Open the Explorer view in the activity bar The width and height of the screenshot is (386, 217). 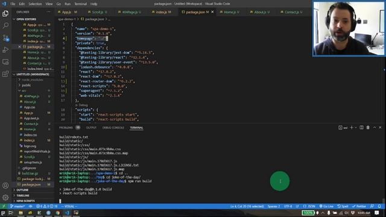click(5, 13)
